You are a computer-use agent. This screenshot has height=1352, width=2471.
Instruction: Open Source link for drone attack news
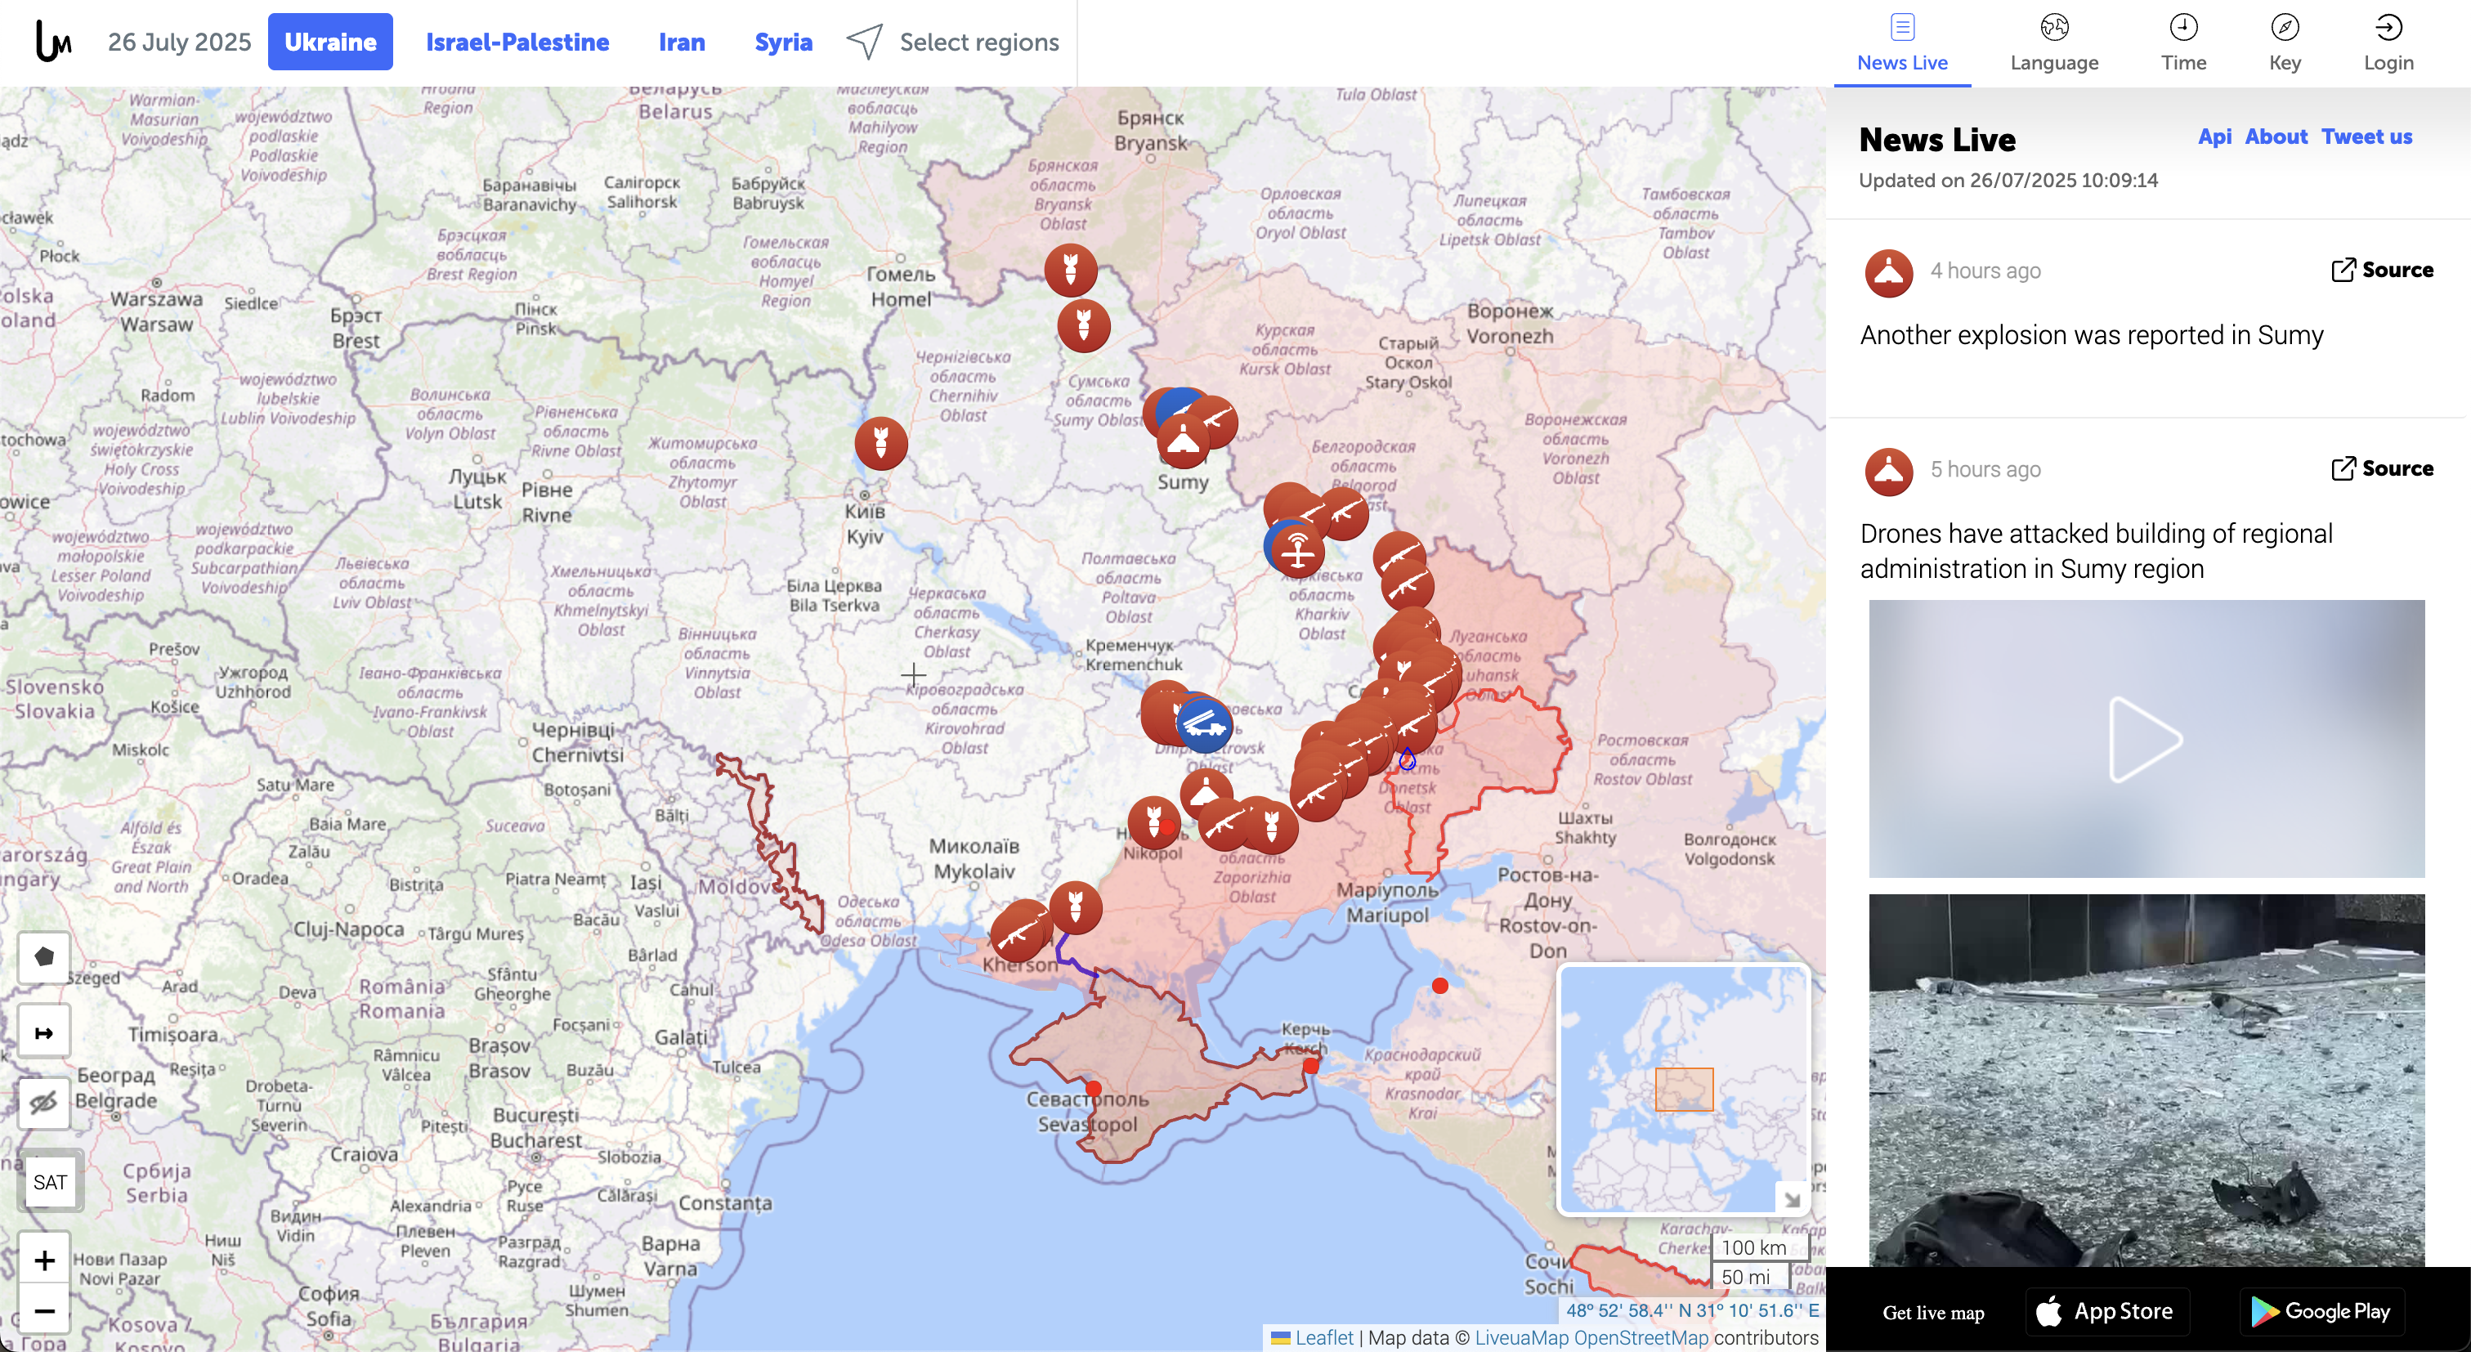2382,468
